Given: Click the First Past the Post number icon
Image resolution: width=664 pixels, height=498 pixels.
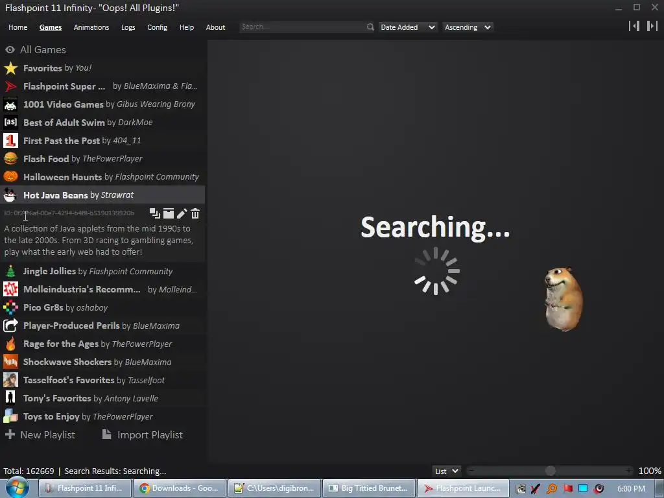Looking at the screenshot, I should 10,141.
